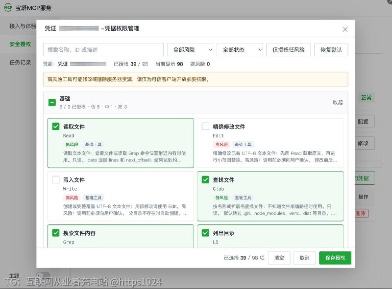Click the 已授权 39 / 98 counter text
The height and width of the screenshot is (289, 392).
(x=131, y=64)
